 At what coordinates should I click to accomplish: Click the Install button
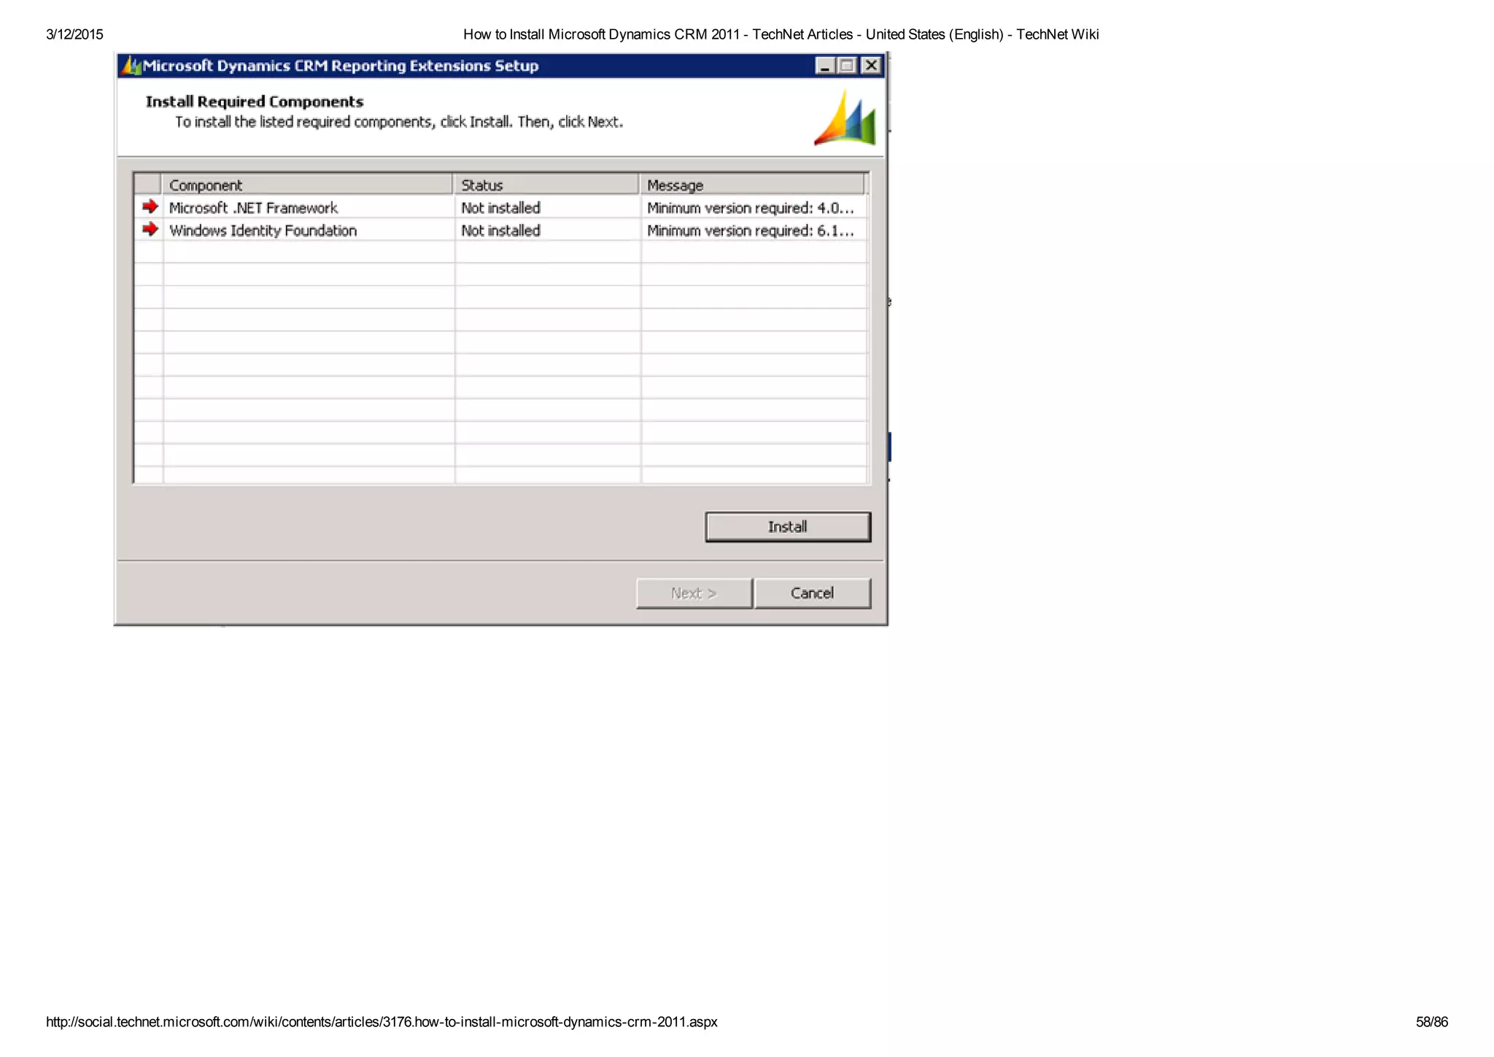click(788, 526)
